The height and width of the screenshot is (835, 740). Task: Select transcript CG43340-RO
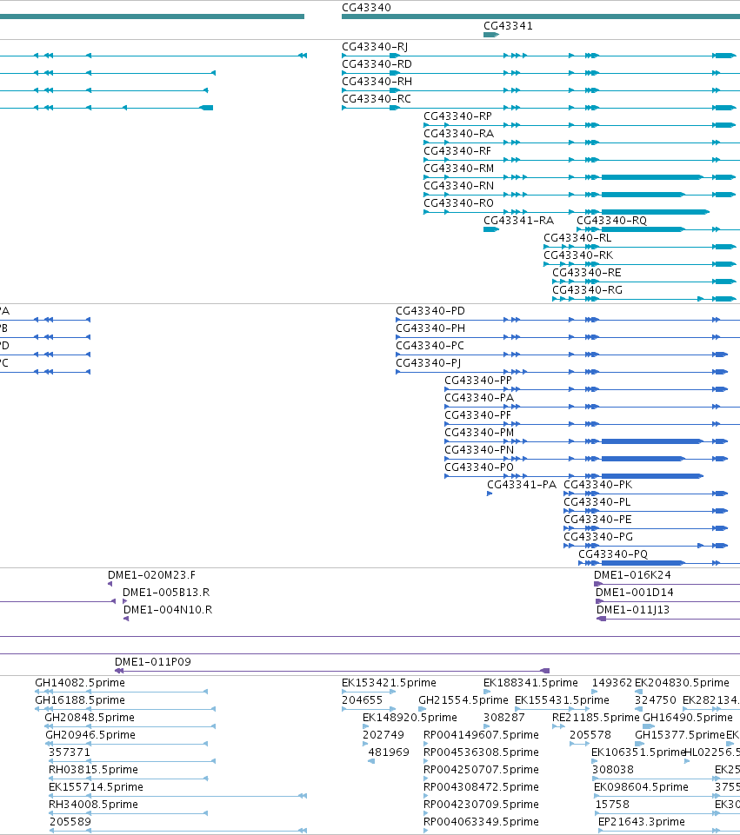pos(459,203)
